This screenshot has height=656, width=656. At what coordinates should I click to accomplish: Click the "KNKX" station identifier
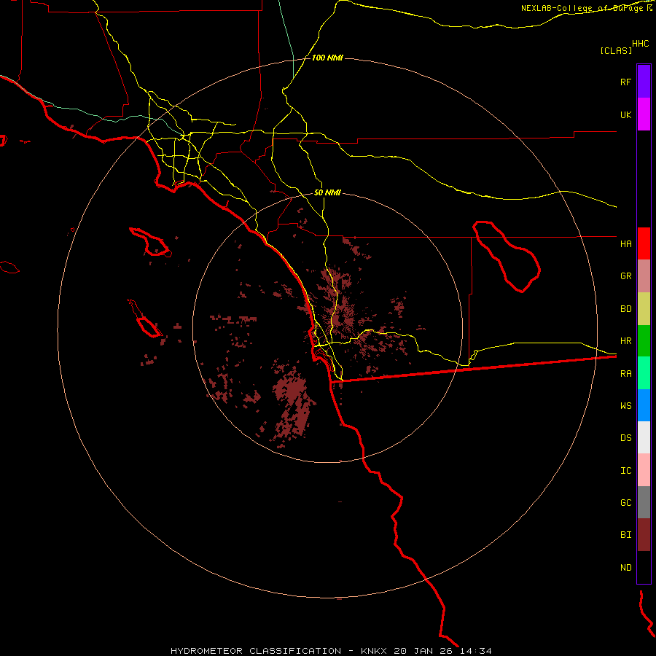click(x=374, y=651)
